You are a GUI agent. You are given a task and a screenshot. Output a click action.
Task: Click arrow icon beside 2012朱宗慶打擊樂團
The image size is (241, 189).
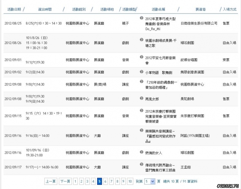tap(142, 110)
